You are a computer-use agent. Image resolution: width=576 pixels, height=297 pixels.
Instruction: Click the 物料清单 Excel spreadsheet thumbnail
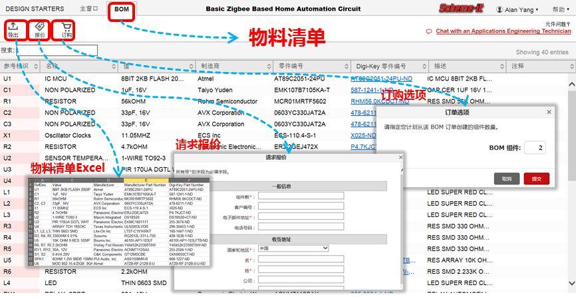point(119,222)
